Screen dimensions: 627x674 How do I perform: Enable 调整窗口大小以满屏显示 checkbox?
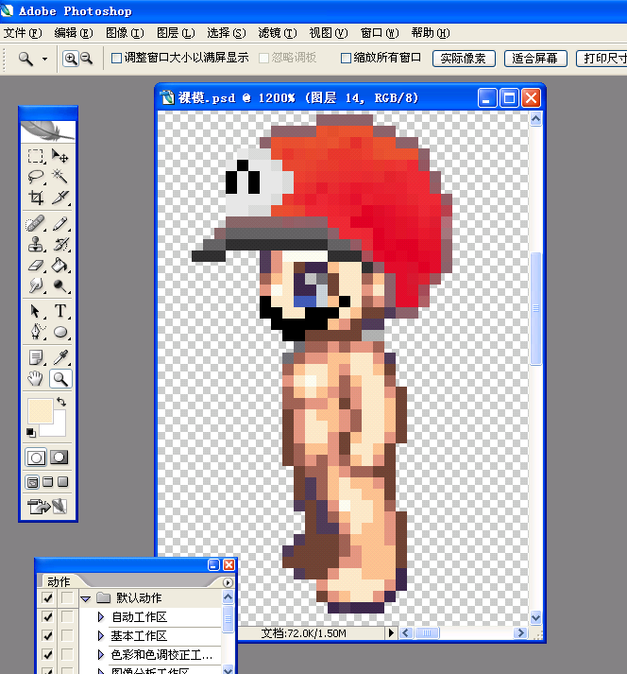pyautogui.click(x=116, y=58)
